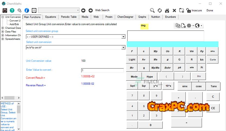Click the copy icon in calculator toolbar
This screenshot has width=226, height=131.
[x=178, y=26]
